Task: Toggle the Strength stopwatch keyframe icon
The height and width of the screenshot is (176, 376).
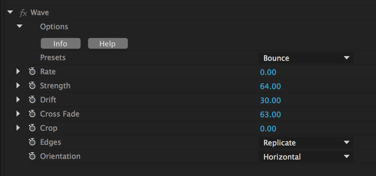Action: point(32,86)
